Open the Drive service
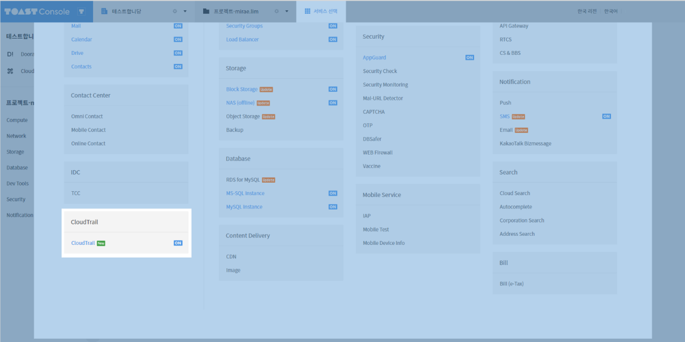 coord(77,53)
